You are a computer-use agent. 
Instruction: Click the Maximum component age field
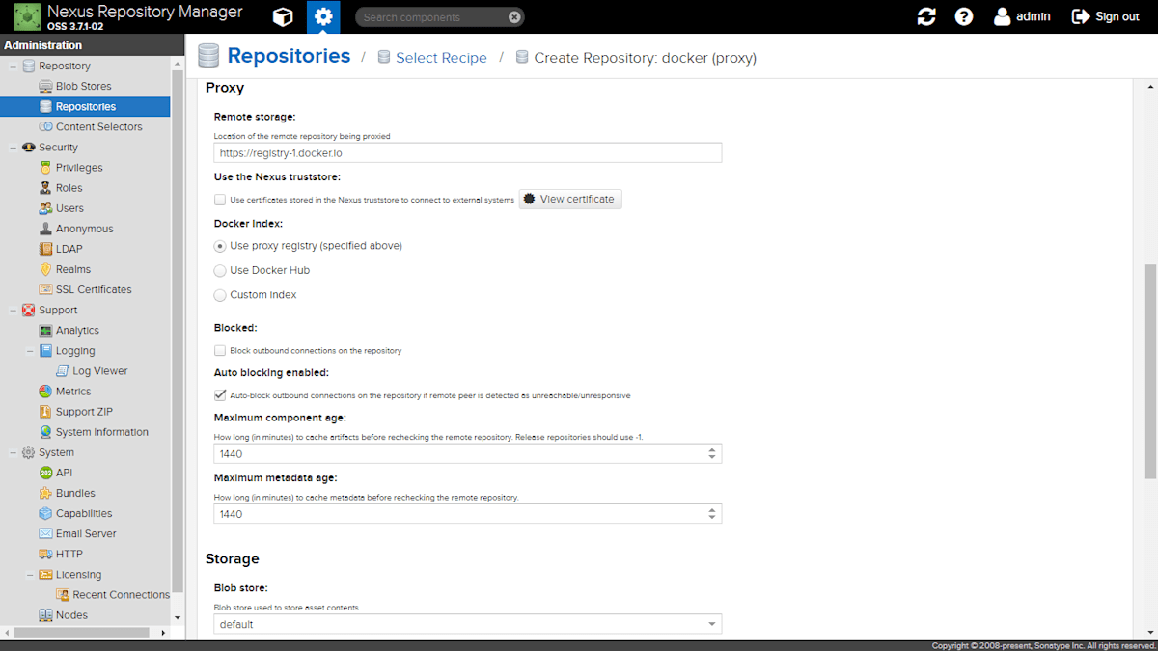[x=458, y=454]
